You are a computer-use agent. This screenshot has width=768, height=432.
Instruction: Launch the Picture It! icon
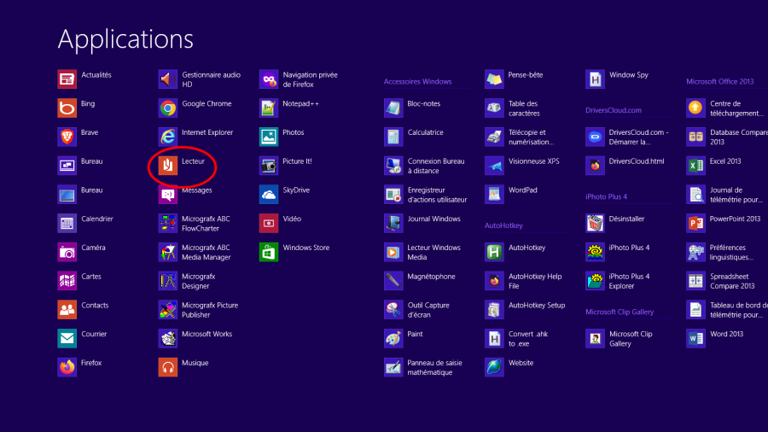(269, 166)
